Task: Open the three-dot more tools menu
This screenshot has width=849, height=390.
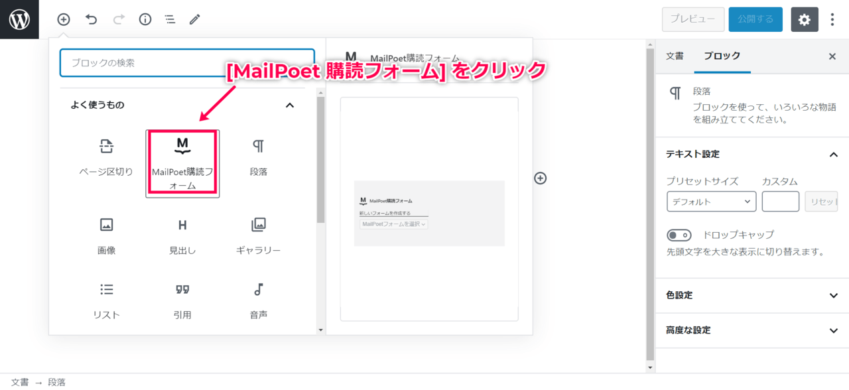Action: click(832, 19)
